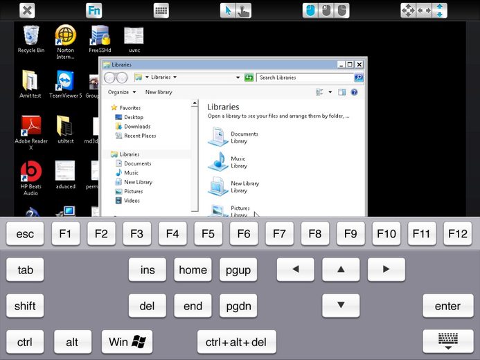Image resolution: width=480 pixels, height=360 pixels.
Task: Select touch finger mode
Action: click(244, 10)
